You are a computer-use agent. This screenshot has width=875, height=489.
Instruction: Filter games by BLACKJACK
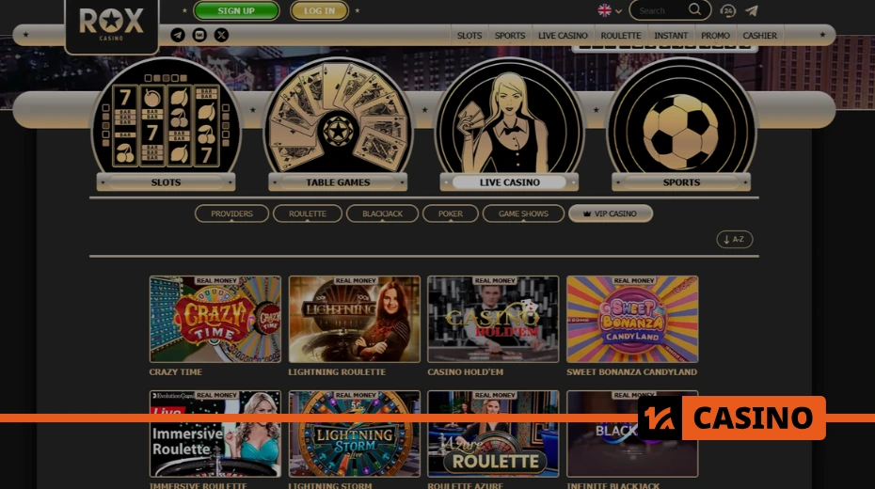[x=382, y=213]
